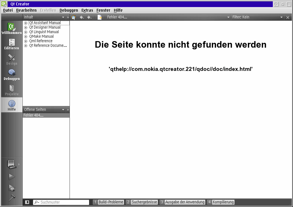Click the search magnifier icon

coord(37,202)
